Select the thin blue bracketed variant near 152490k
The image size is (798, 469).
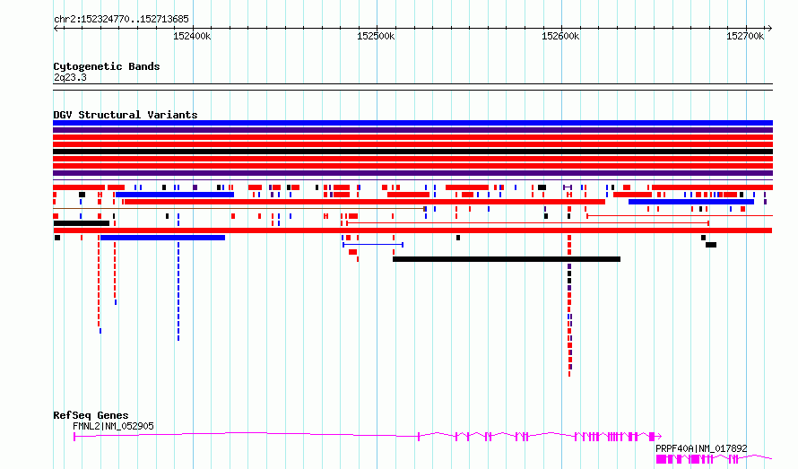373,245
